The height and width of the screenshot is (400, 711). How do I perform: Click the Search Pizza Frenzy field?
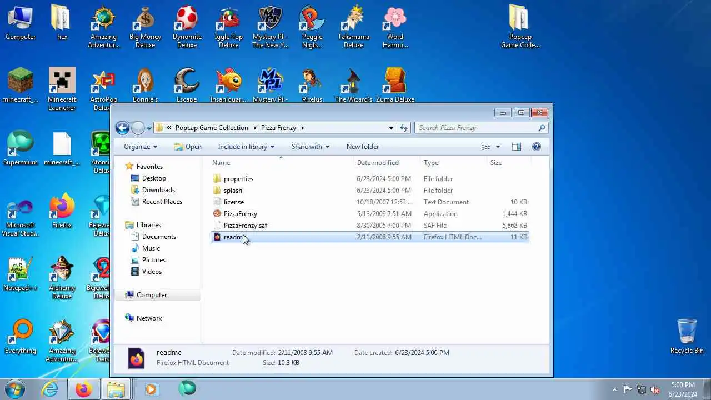(481, 128)
